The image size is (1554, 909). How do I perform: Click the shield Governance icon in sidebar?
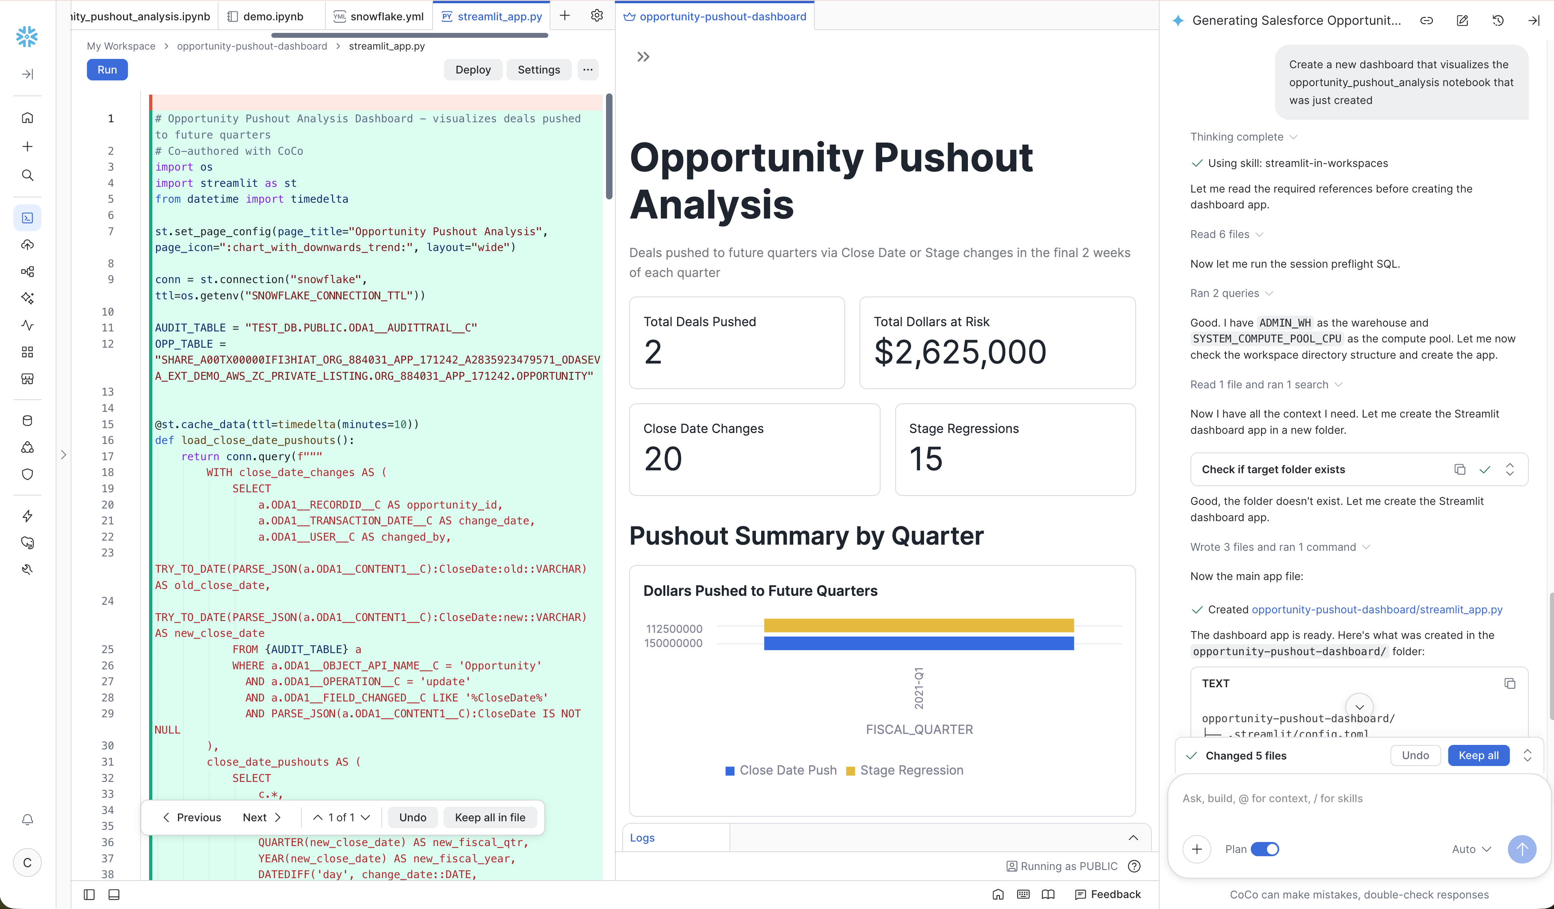[x=27, y=474]
